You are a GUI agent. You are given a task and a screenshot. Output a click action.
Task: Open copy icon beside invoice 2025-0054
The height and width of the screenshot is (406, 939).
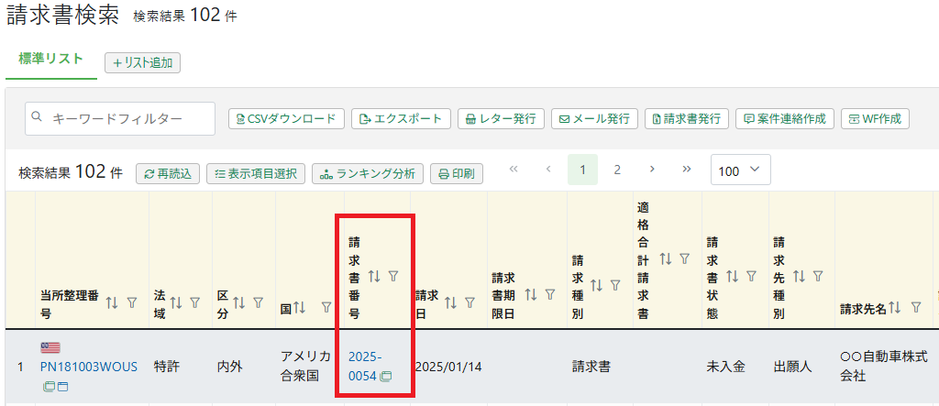(x=386, y=376)
